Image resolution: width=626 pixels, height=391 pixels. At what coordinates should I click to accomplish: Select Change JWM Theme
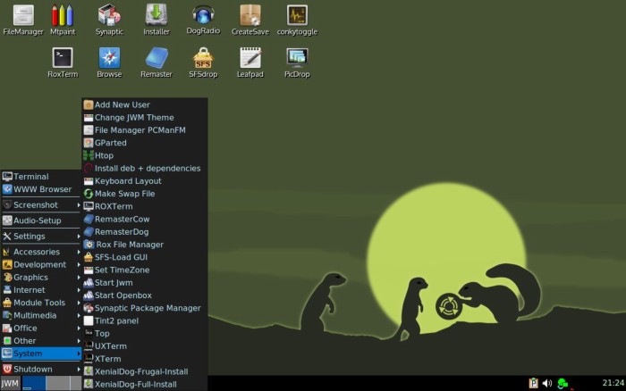click(x=145, y=118)
